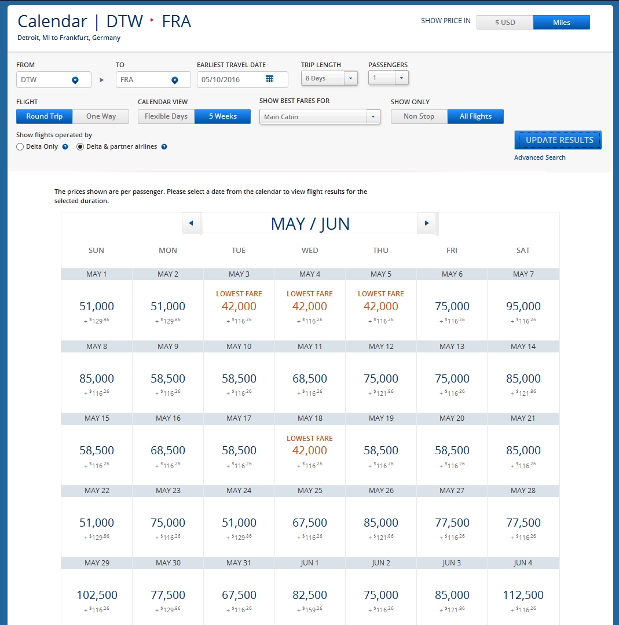Open the Passengers count dropdown
The width and height of the screenshot is (619, 625).
pyautogui.click(x=402, y=78)
